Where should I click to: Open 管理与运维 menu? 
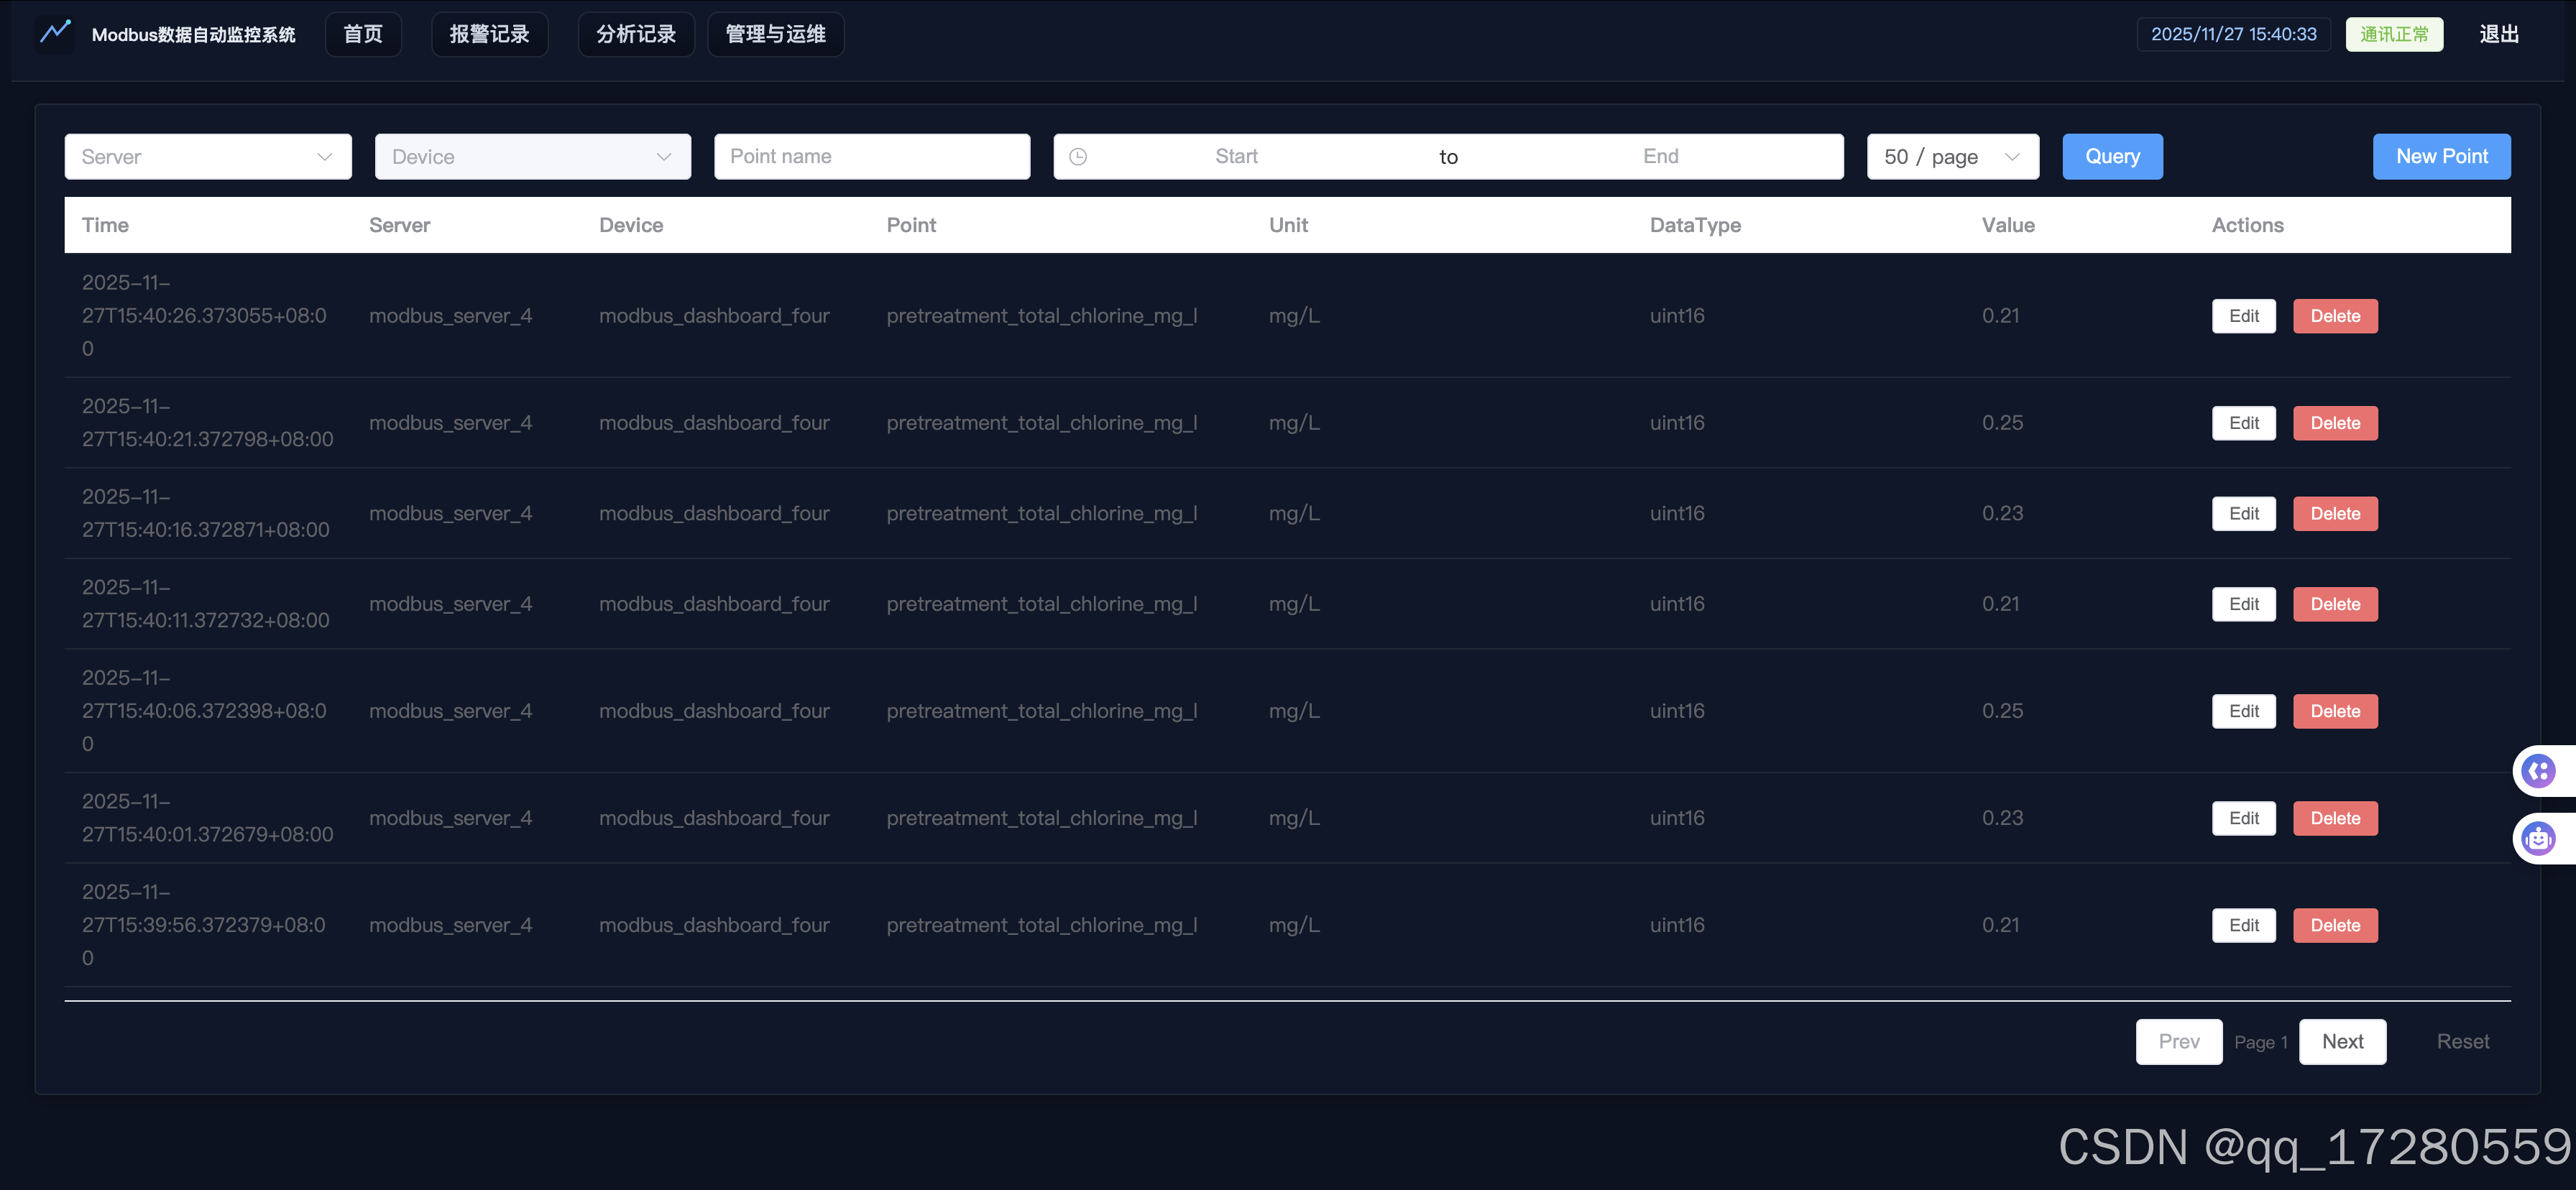[x=775, y=35]
